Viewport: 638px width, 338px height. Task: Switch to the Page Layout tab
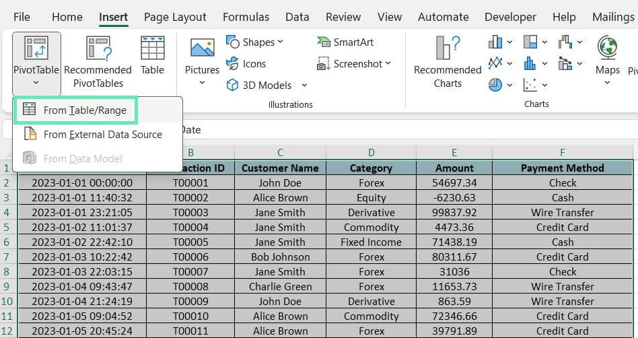pyautogui.click(x=176, y=17)
